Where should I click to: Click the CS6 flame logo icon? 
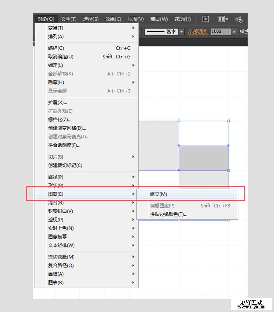(239, 19)
